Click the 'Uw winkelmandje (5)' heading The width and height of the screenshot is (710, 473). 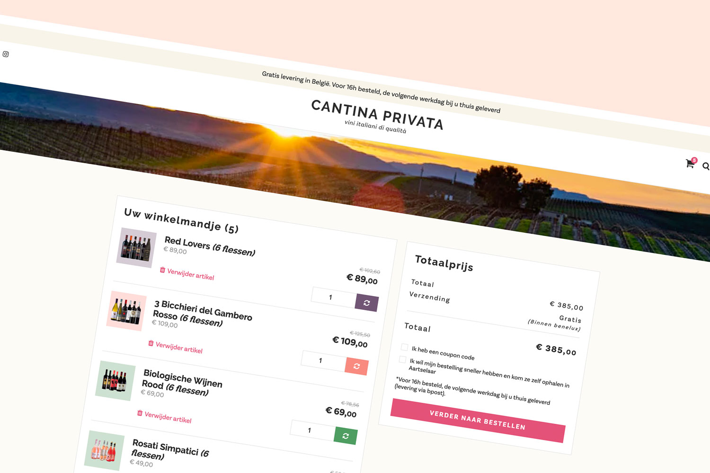(181, 220)
